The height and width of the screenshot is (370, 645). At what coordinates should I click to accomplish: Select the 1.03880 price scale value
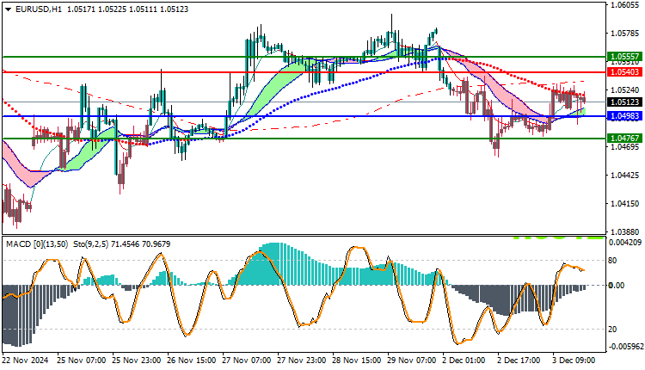pyautogui.click(x=625, y=232)
